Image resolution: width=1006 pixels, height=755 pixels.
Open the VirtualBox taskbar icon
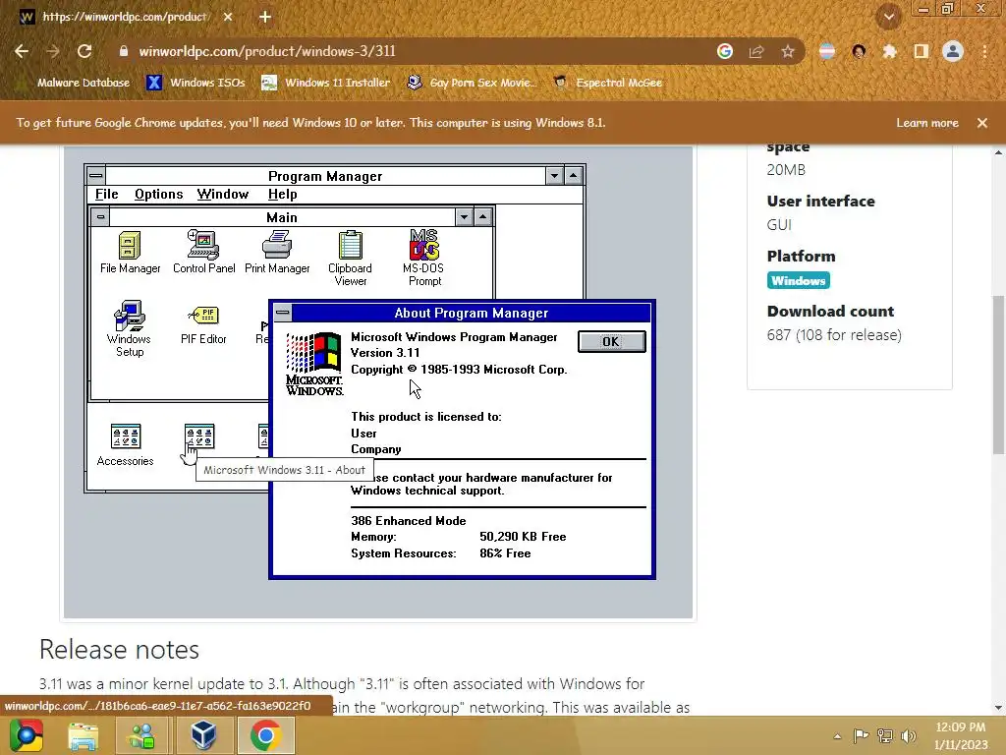[x=203, y=735]
